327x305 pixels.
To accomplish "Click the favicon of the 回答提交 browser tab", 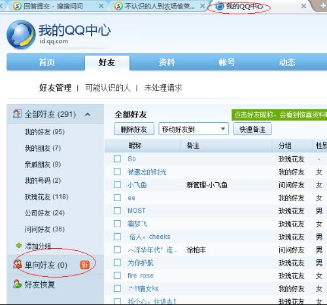I will click(17, 6).
